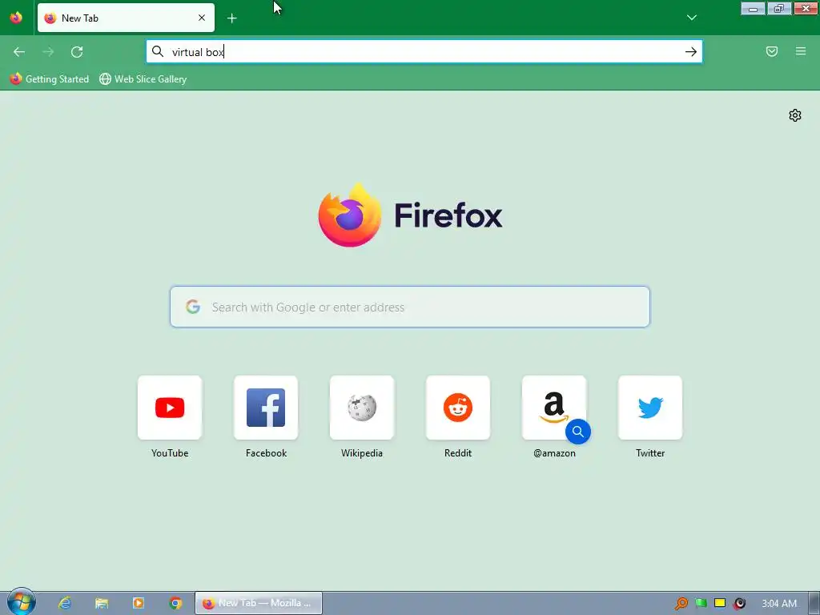Open Facebook shortcut tile
This screenshot has width=820, height=615.
[266, 408]
